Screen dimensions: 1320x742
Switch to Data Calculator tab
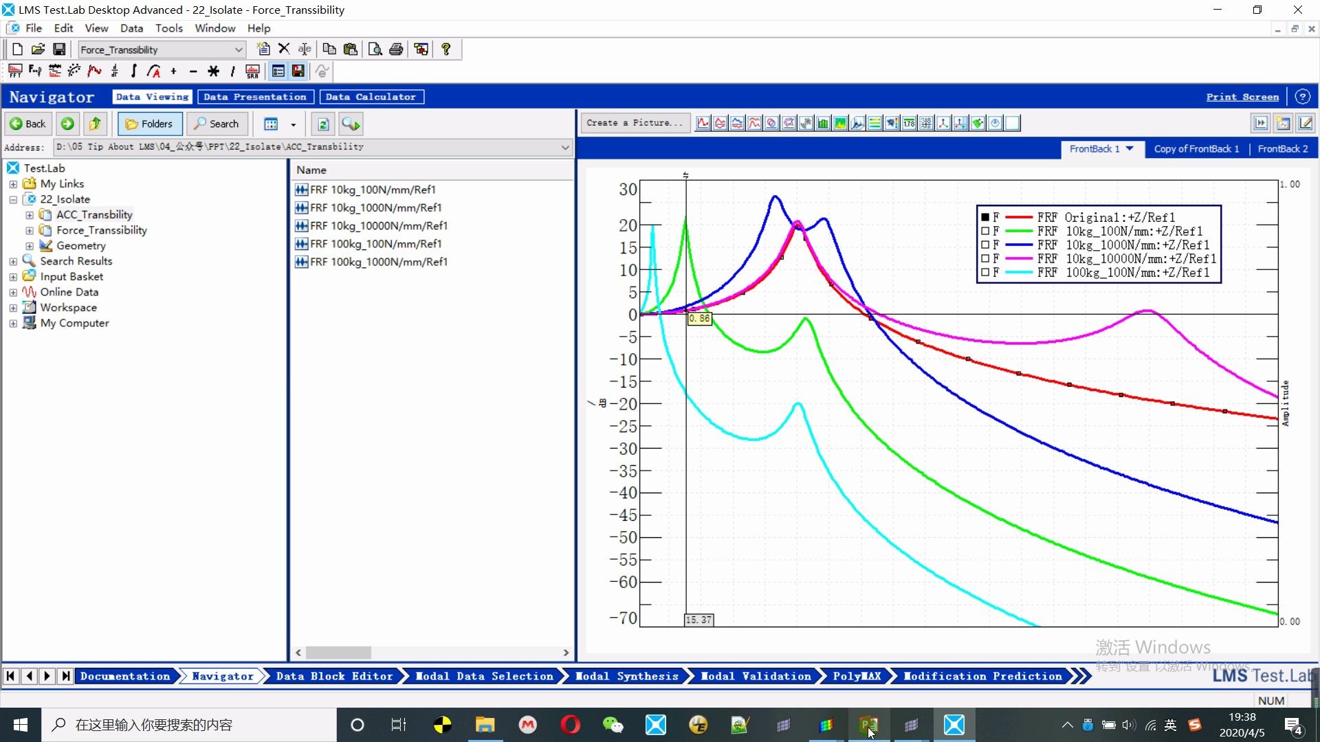click(371, 97)
